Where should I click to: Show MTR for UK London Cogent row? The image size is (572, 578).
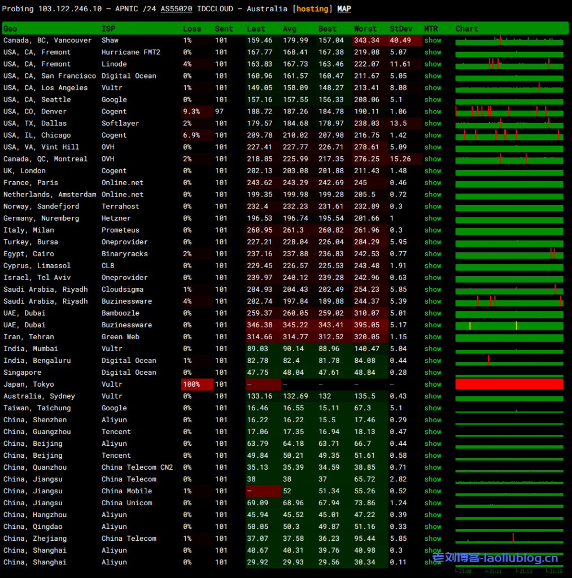(433, 171)
